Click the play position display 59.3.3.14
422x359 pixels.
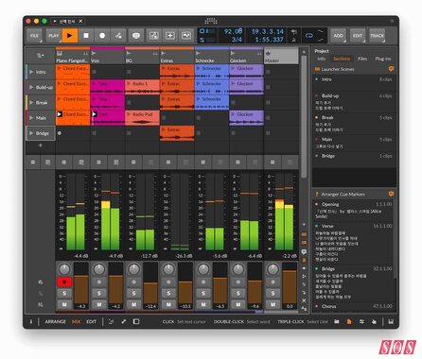point(268,31)
